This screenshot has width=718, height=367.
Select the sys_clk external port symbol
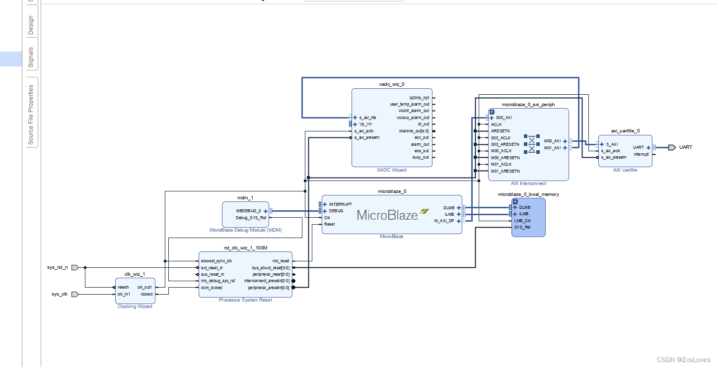pyautogui.click(x=75, y=294)
